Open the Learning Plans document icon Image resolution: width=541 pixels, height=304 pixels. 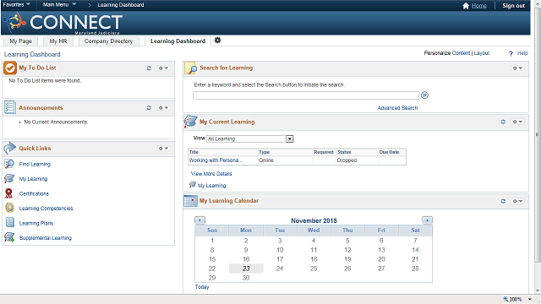click(10, 223)
